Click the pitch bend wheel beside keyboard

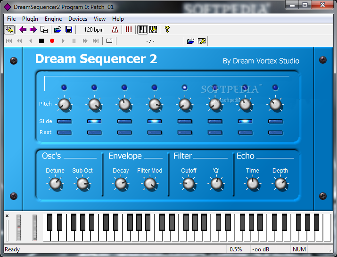pos(19,228)
